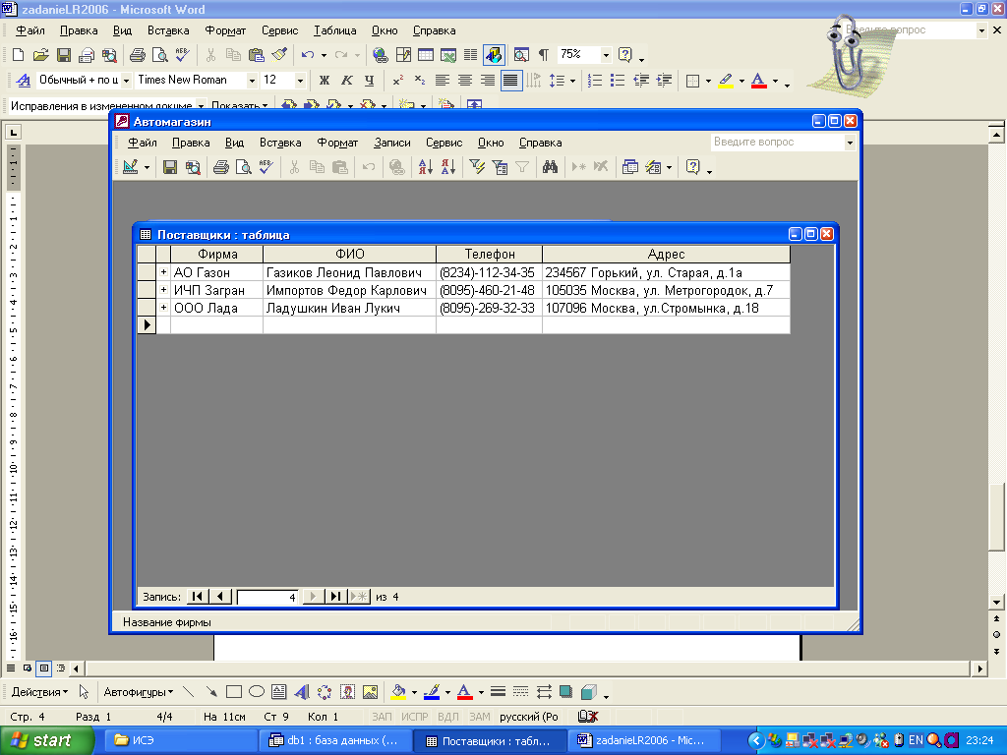The image size is (1007, 755).
Task: Toggle Italic formatting in Word
Action: coord(347,81)
